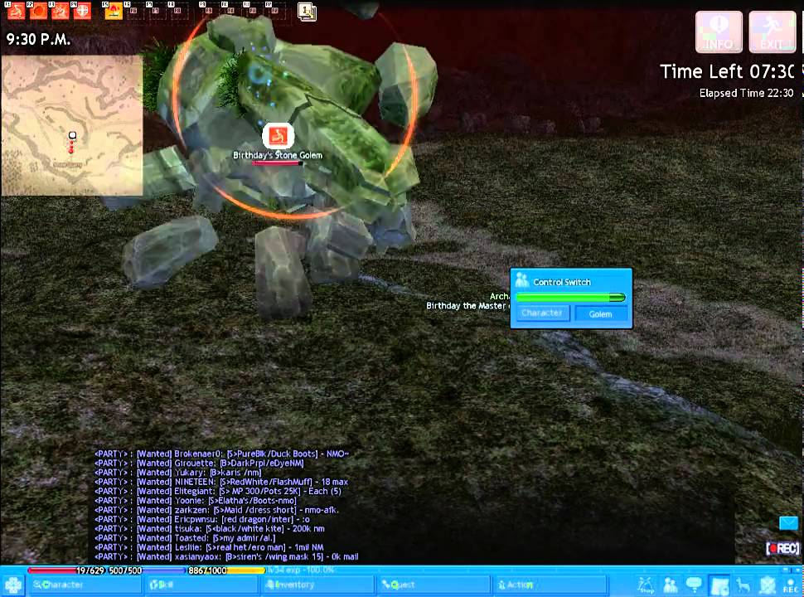Click the lv34 exp percentage text
Image resolution: width=804 pixels, height=597 pixels.
click(x=301, y=570)
